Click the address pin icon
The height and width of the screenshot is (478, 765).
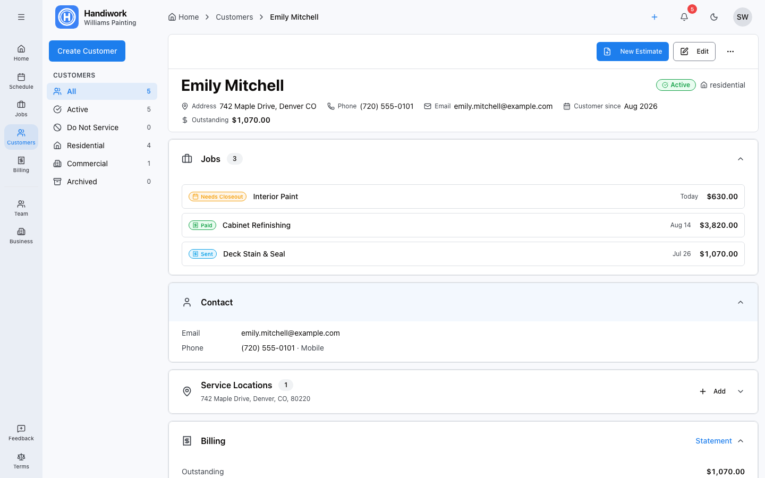click(185, 106)
